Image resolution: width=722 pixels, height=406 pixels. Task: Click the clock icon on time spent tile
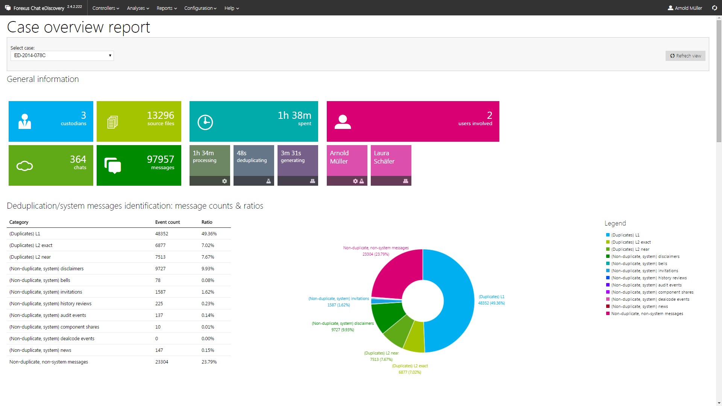point(205,122)
